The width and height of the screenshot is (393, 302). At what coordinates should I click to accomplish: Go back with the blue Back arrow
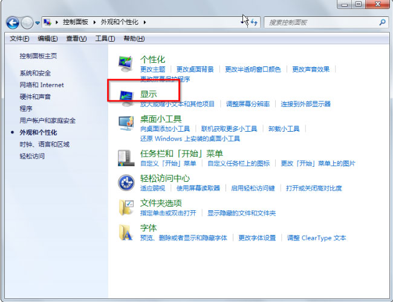point(13,22)
